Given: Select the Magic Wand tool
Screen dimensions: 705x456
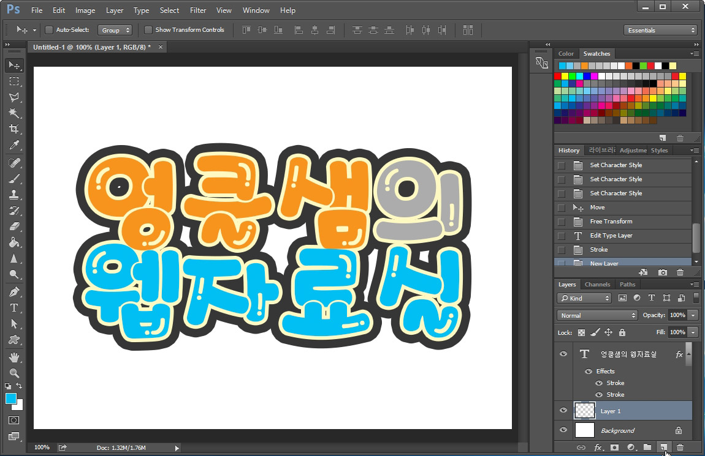Looking at the screenshot, I should tap(14, 113).
